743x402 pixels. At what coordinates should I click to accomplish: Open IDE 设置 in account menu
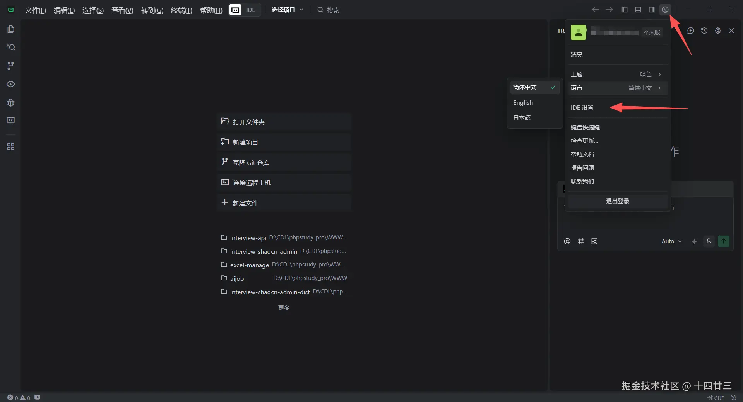[x=618, y=108]
